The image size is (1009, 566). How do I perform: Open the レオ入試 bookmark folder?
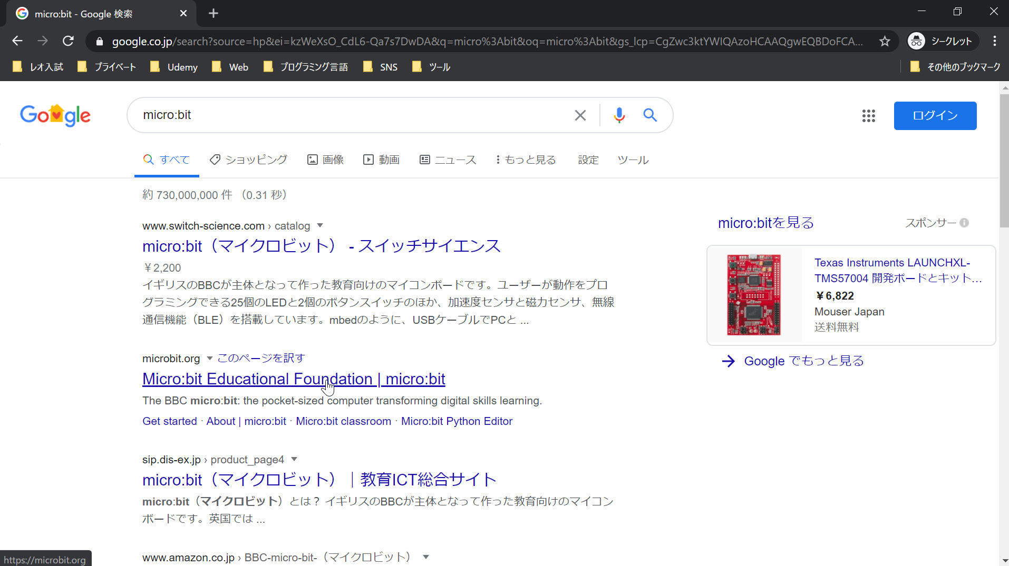click(x=38, y=67)
